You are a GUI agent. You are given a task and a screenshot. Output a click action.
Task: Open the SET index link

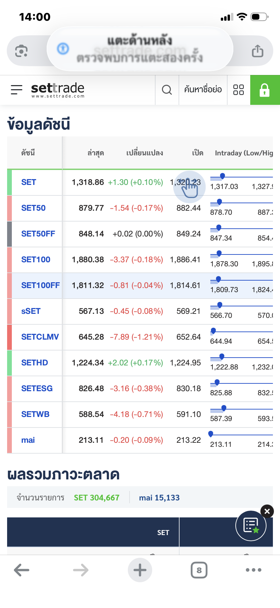point(29,183)
